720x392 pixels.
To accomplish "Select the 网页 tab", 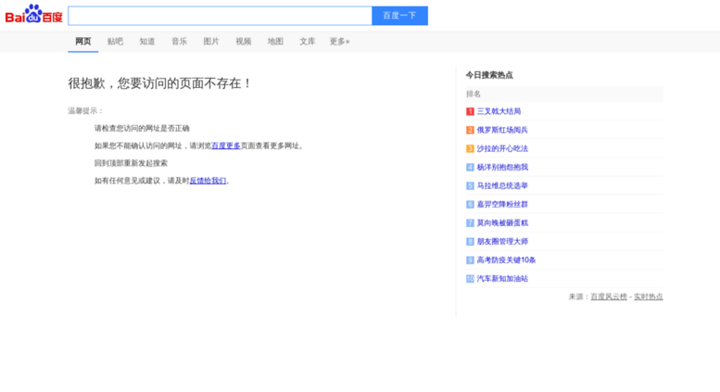I will point(83,42).
